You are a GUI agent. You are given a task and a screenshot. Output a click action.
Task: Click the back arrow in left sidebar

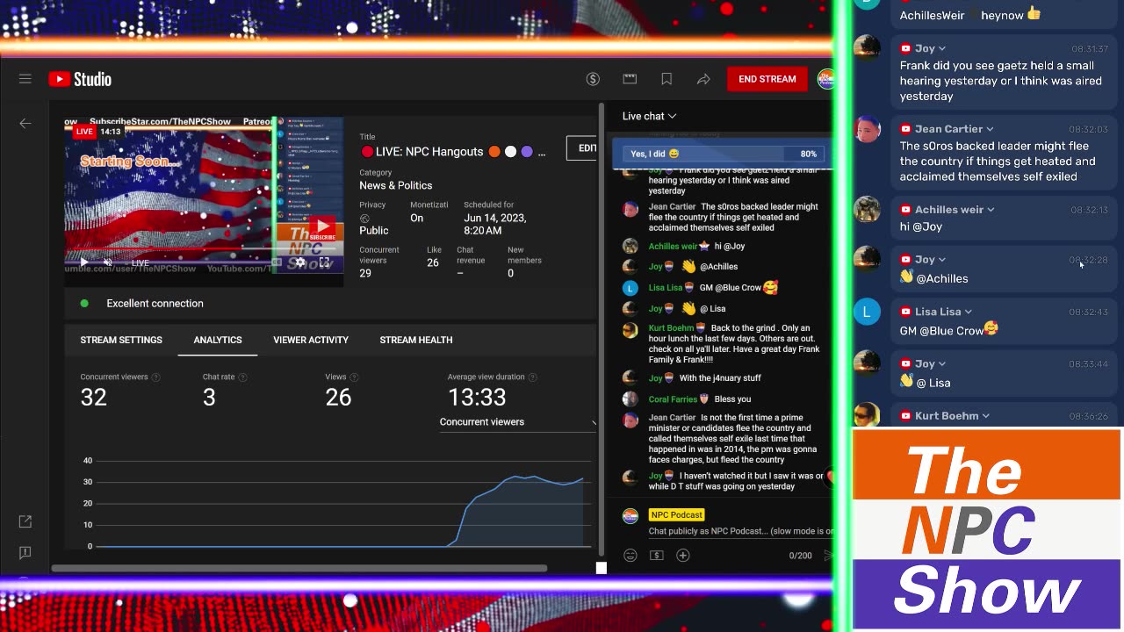coord(25,123)
